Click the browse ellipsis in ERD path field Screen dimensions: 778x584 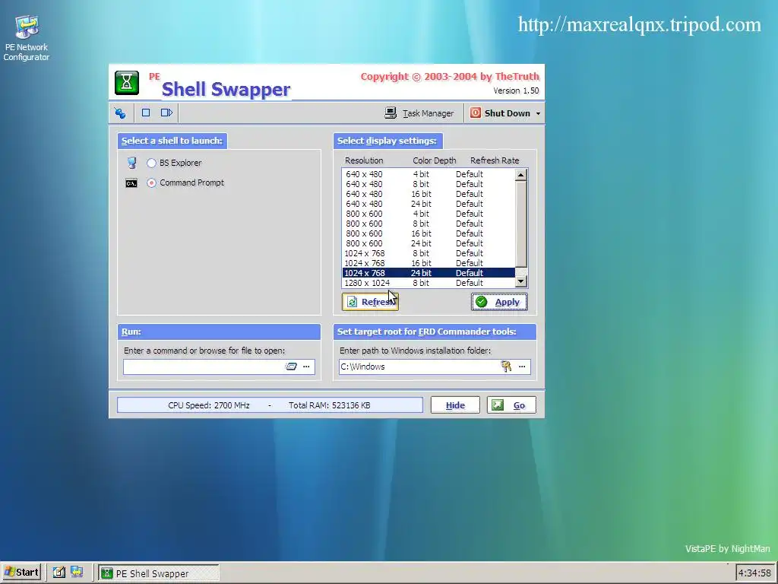[522, 367]
